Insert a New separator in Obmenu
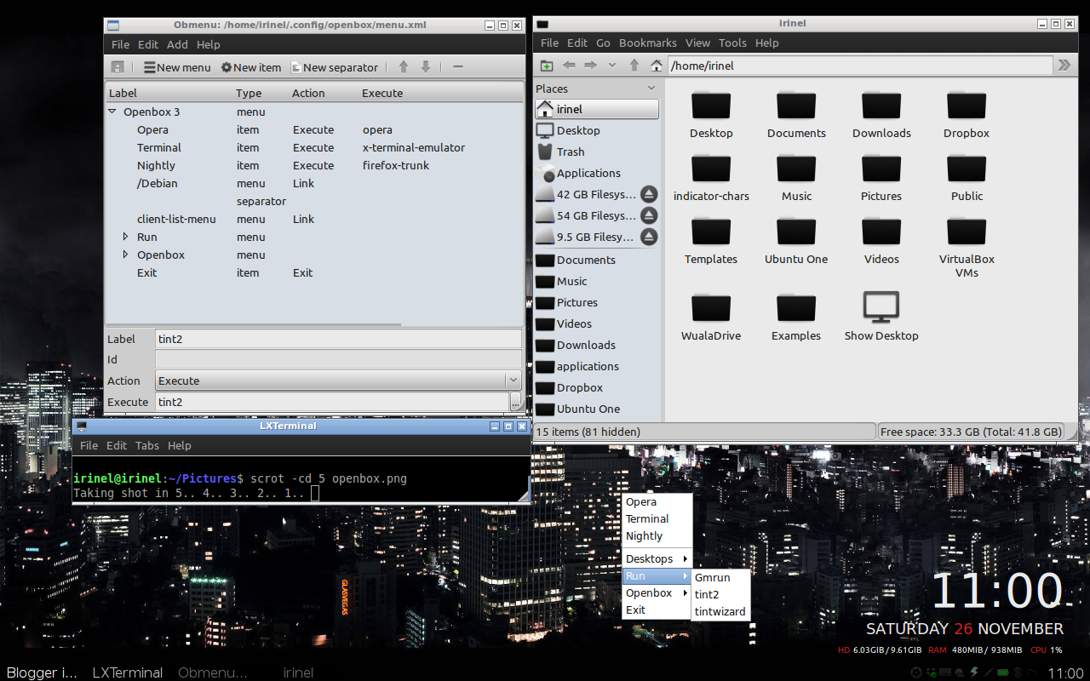The width and height of the screenshot is (1090, 681). [x=334, y=67]
